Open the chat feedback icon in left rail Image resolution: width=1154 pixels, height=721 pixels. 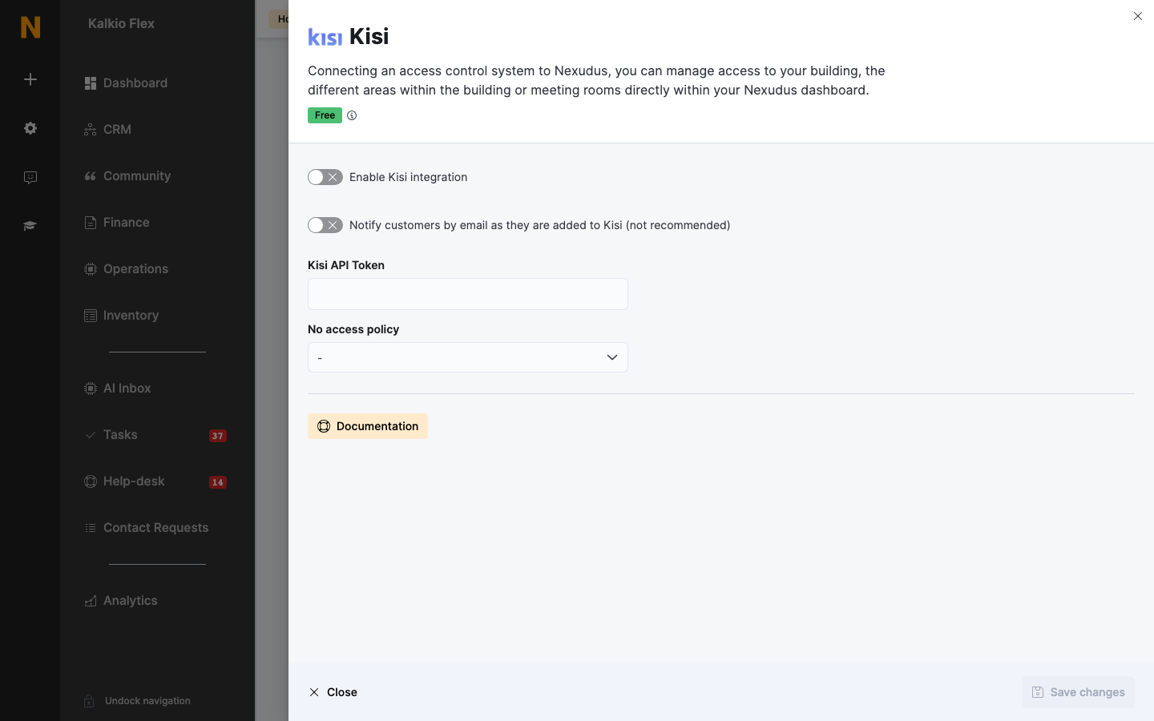[x=30, y=178]
